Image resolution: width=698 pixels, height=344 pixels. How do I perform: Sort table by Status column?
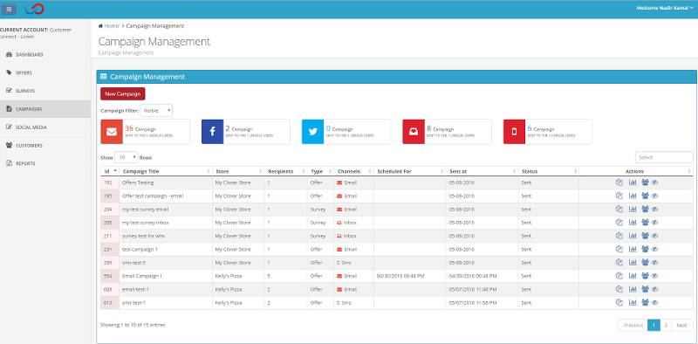[x=549, y=171]
